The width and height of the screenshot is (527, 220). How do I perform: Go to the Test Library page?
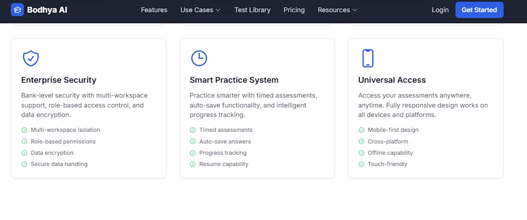point(252,10)
